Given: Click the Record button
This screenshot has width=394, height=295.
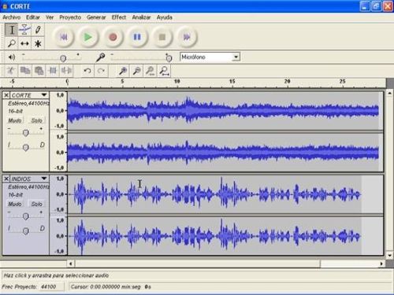Looking at the screenshot, I should [x=113, y=37].
